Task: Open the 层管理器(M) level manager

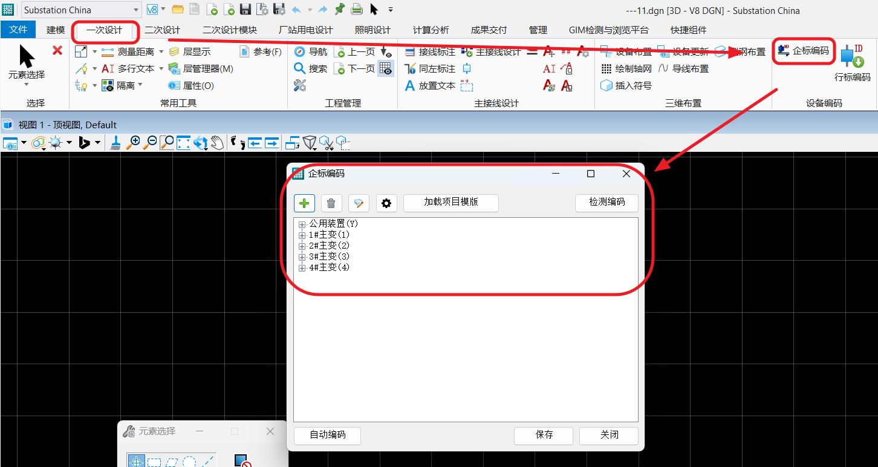Action: 201,69
